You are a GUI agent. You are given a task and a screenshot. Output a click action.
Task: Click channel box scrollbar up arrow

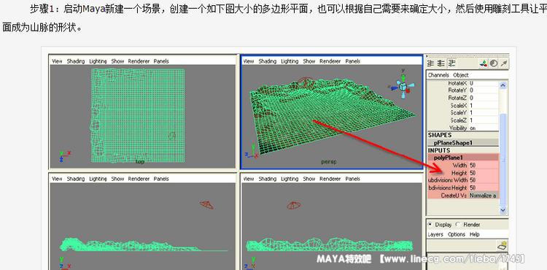click(x=503, y=85)
